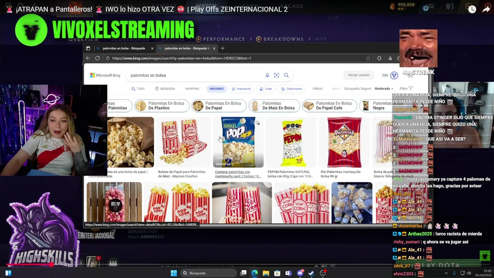Click the Microsoft Bing logo
Image resolution: width=494 pixels, height=278 pixels.
pyautogui.click(x=105, y=75)
